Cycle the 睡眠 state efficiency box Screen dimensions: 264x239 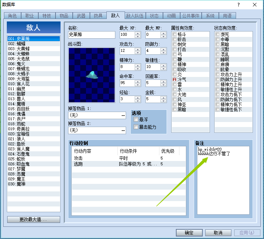[217, 59]
